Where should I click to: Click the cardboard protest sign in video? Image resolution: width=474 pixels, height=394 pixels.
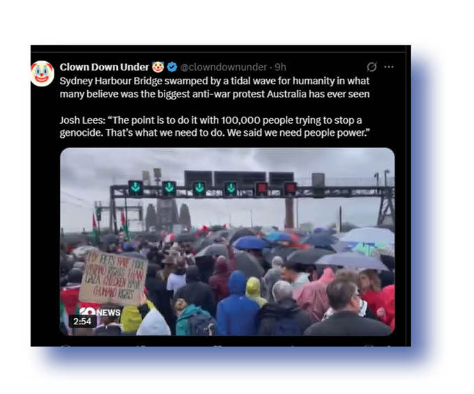114,277
